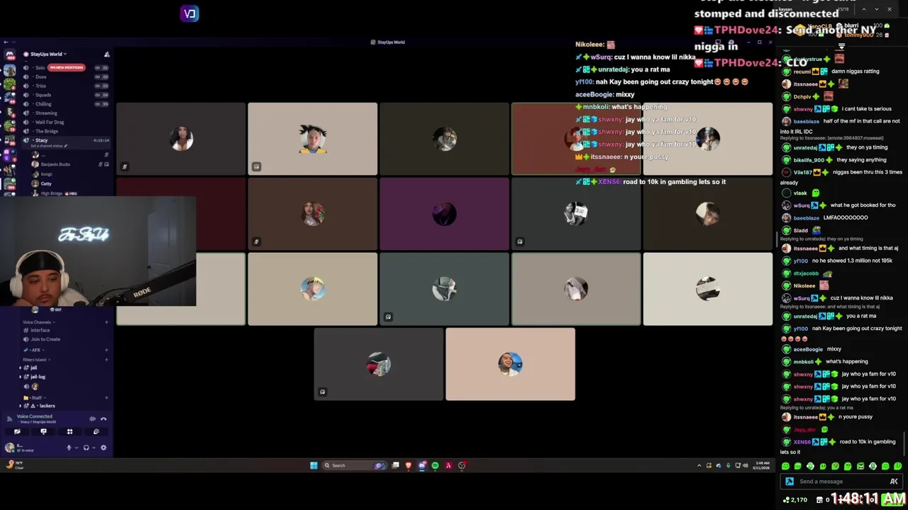Open the soundboard button

click(96, 431)
